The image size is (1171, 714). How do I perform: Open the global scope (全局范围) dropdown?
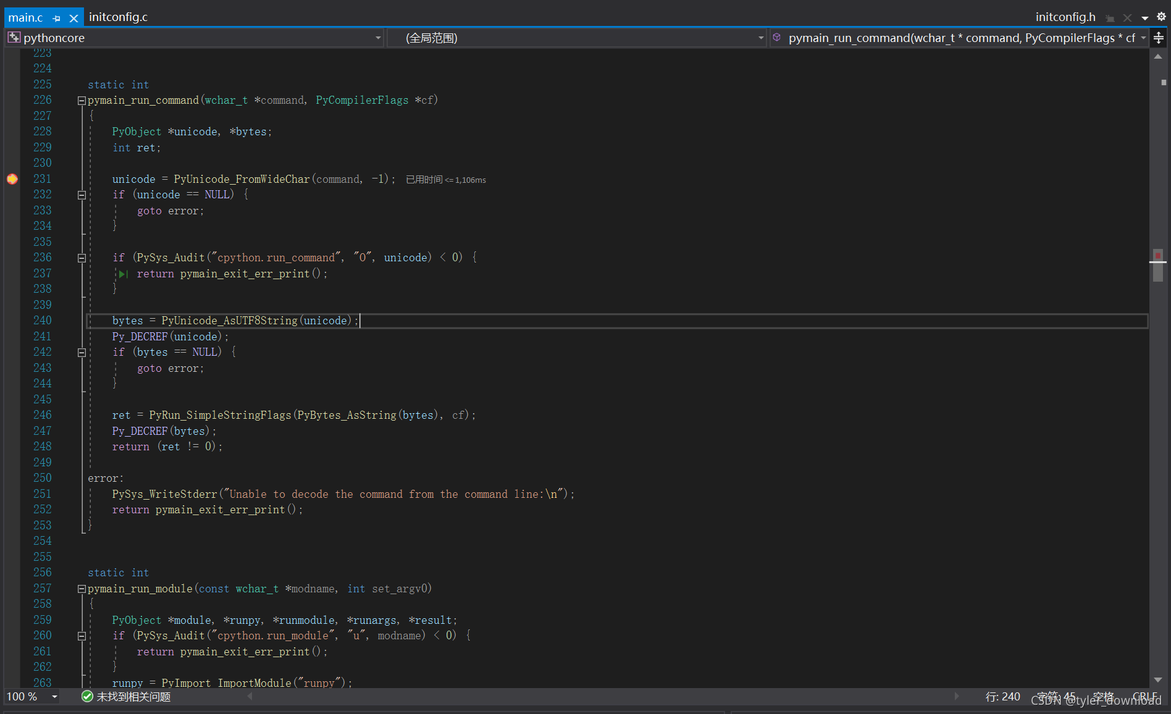pyautogui.click(x=577, y=38)
